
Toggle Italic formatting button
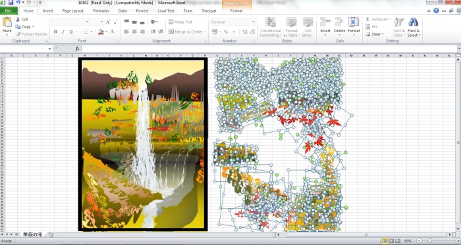point(63,32)
